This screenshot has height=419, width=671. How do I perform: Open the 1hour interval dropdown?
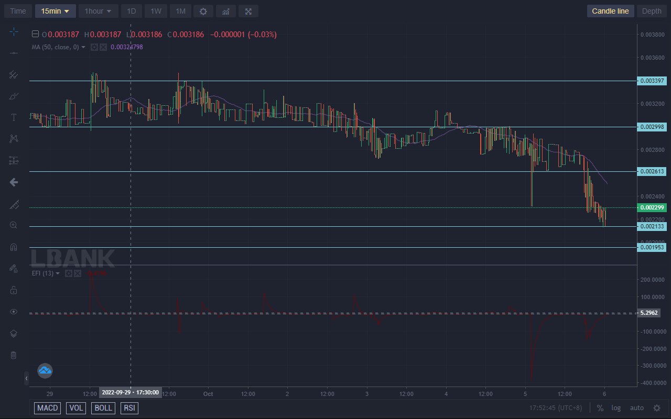coord(98,11)
